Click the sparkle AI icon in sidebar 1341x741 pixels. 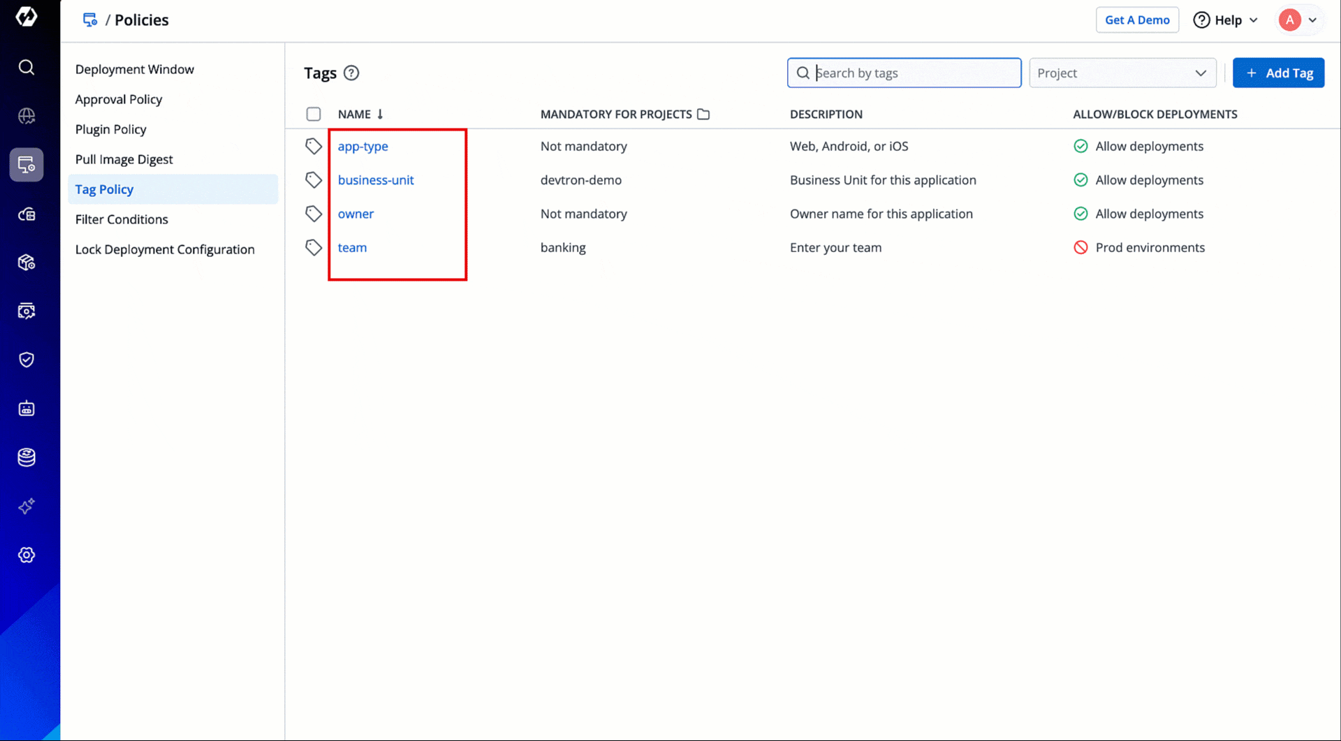(27, 506)
